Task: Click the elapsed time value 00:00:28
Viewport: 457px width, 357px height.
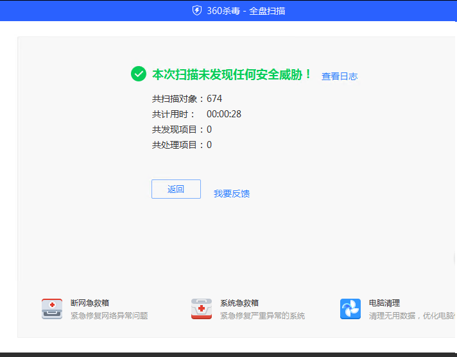Action: point(224,114)
